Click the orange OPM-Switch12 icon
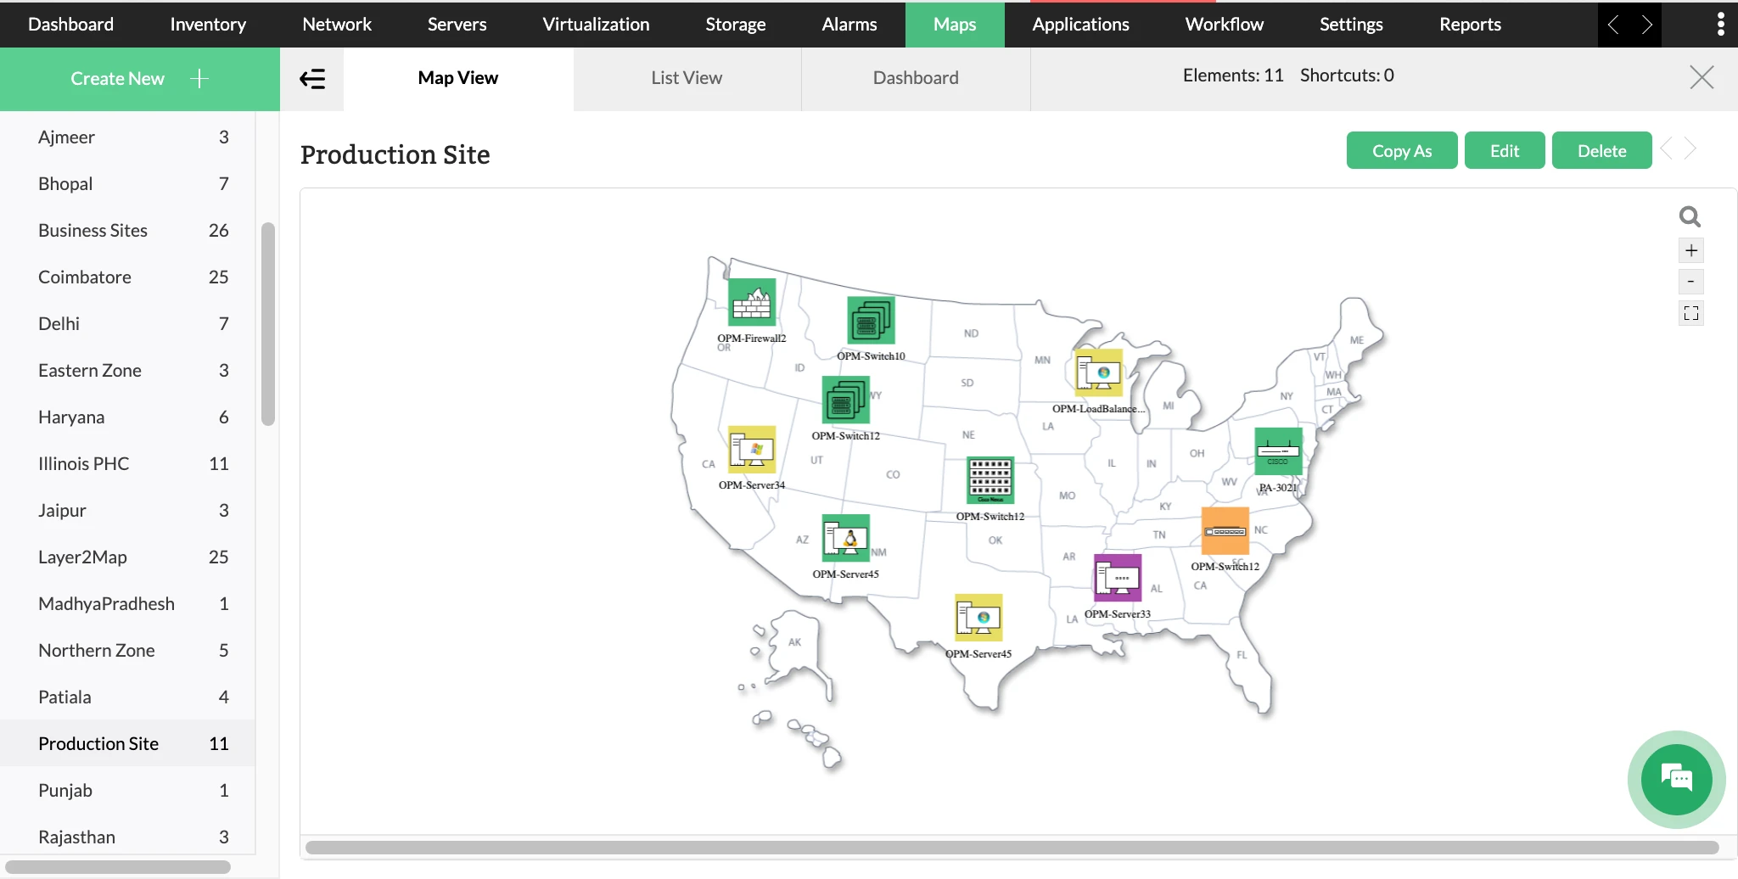Image resolution: width=1738 pixels, height=879 pixels. (x=1225, y=531)
